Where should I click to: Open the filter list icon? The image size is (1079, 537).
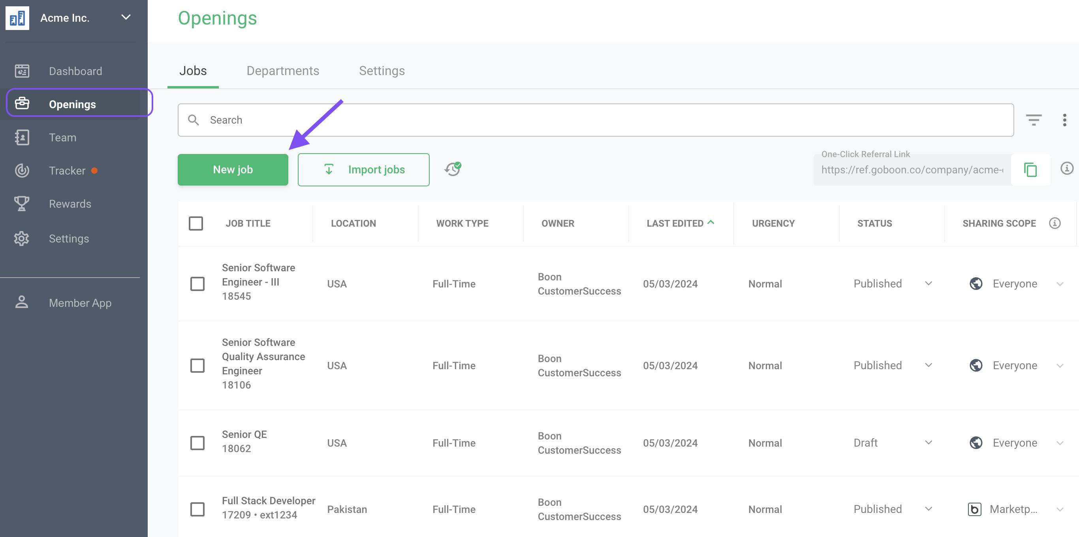pyautogui.click(x=1033, y=120)
